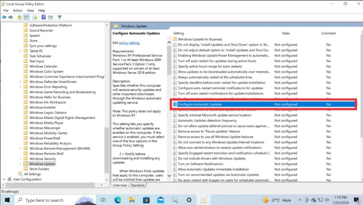
Task: Click the Display Properties toolbar icon
Action: click(x=51, y=17)
